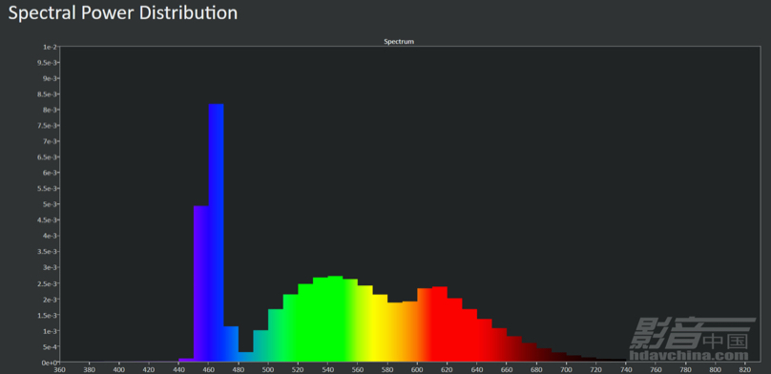Screen dimensions: 771x374
Task: Click the tallest blue bar at 460 nm
Action: pyautogui.click(x=217, y=233)
